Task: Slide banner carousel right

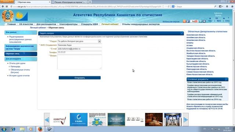Action: [x=185, y=120]
